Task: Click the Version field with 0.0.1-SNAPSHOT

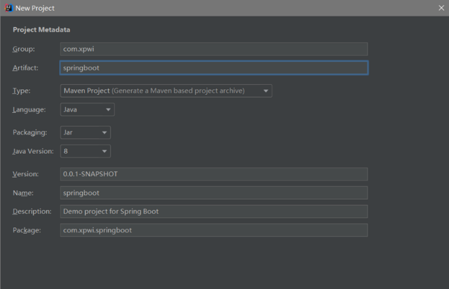Action: [x=213, y=174]
